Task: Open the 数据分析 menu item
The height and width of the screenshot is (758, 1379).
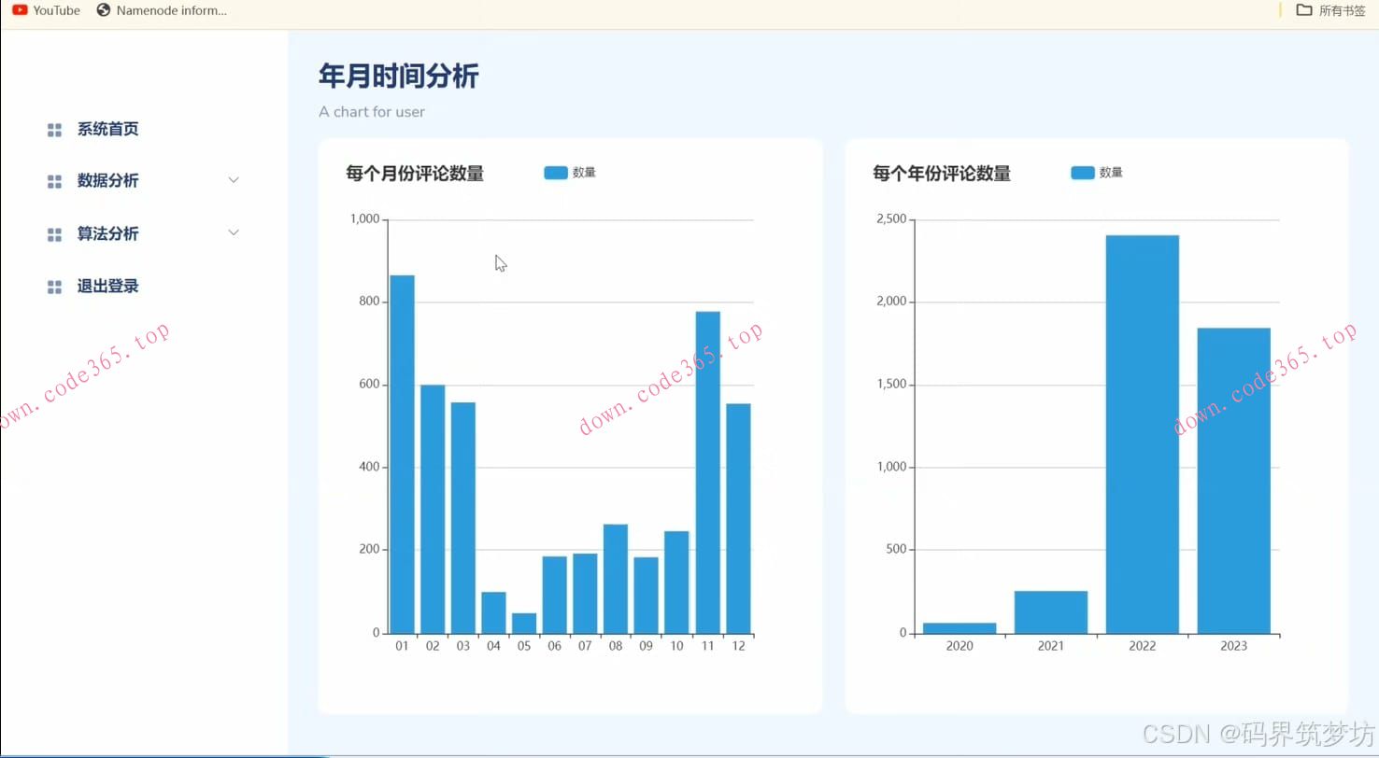Action: pos(107,181)
